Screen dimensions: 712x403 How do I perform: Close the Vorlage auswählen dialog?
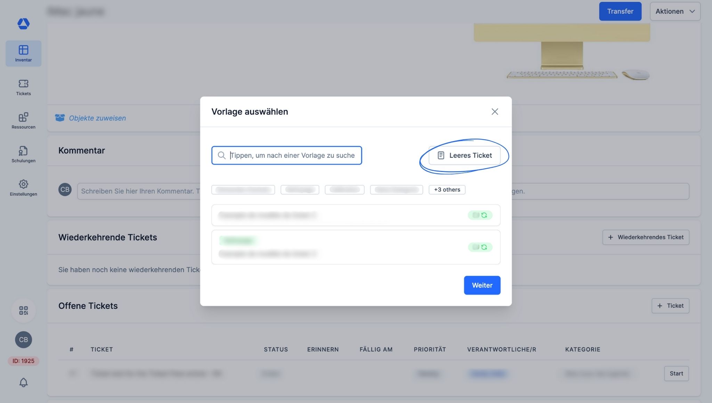tap(494, 112)
